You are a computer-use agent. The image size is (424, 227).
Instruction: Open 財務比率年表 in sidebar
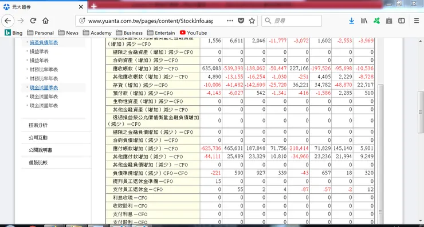(x=44, y=78)
